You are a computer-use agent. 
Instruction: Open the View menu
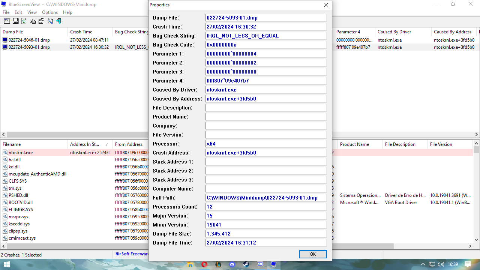[x=32, y=12]
